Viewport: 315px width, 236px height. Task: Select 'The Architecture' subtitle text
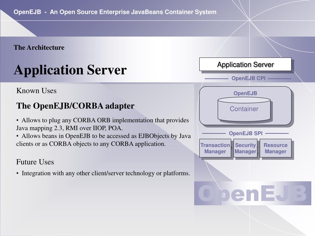39,48
